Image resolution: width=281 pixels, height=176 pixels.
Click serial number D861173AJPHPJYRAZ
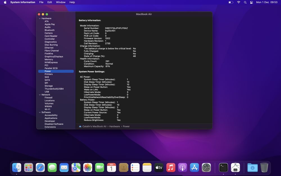click(116, 28)
